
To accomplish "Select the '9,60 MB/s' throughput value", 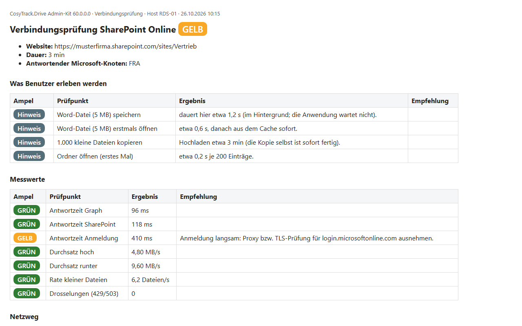I will coord(146,266).
